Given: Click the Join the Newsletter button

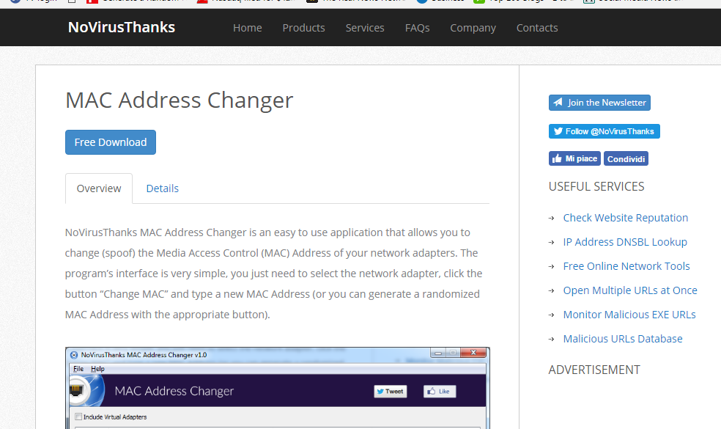Looking at the screenshot, I should (599, 103).
